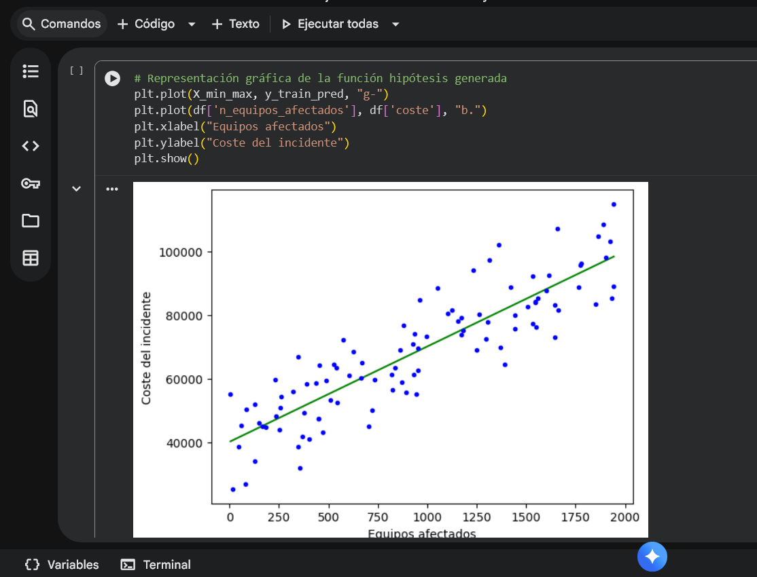Click the Gemini sparkle assistant button
The width and height of the screenshot is (757, 577).
tap(652, 557)
